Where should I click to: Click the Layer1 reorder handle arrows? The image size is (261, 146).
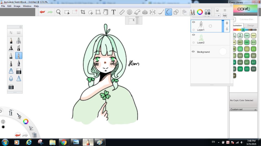227,23
